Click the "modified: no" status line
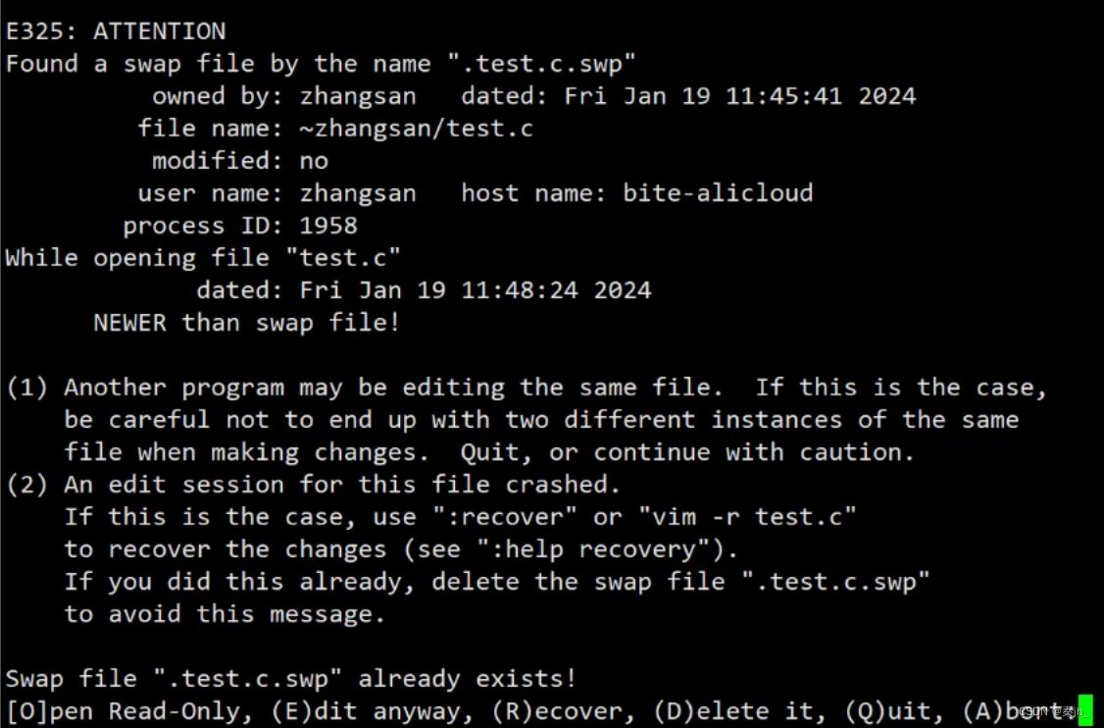Image resolution: width=1104 pixels, height=728 pixels. (x=240, y=161)
